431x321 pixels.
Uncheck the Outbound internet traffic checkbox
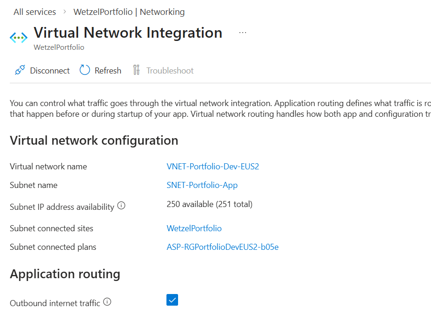click(x=172, y=300)
